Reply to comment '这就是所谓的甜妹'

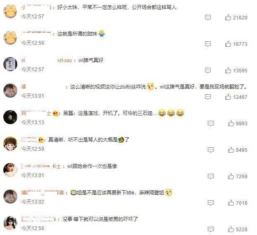click(x=208, y=44)
